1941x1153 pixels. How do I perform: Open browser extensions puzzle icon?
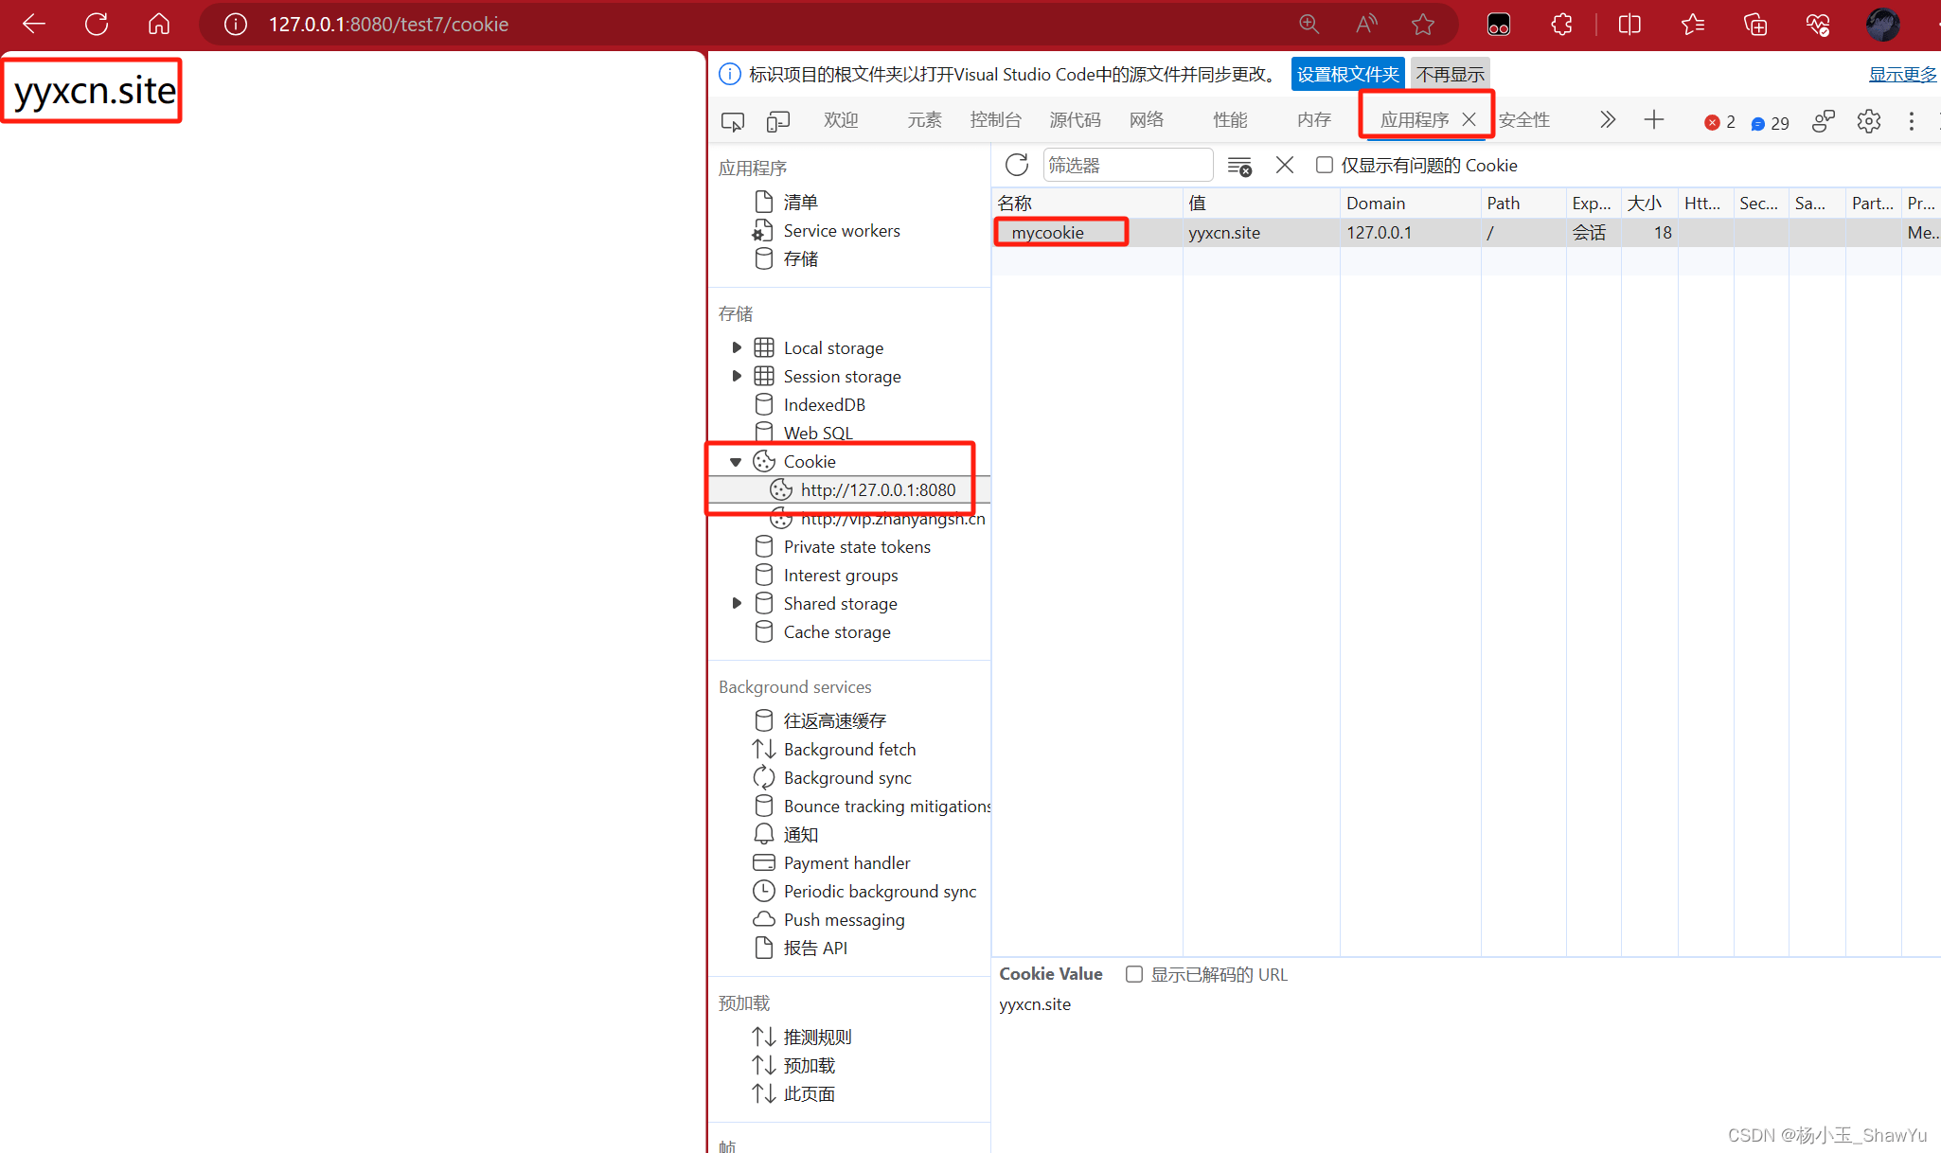click(1561, 25)
